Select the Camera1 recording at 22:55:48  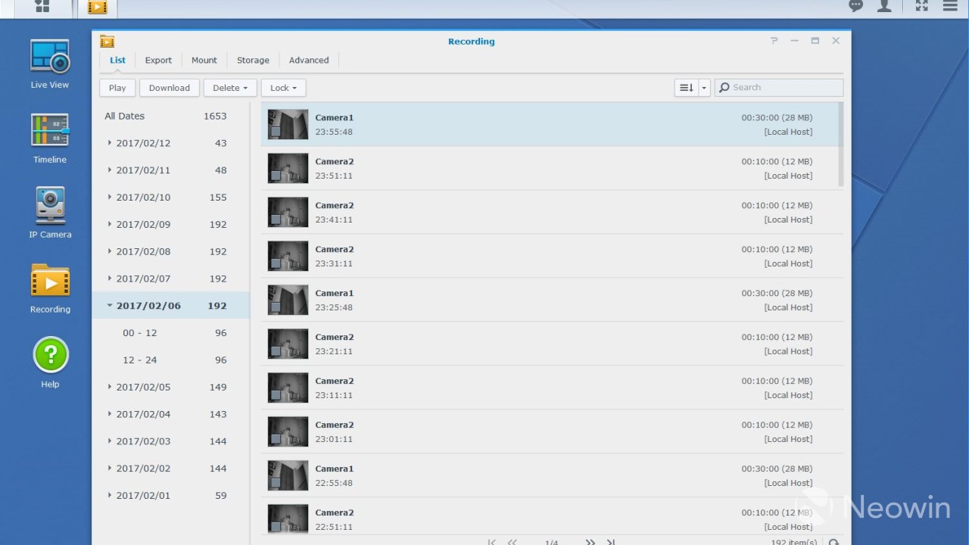tap(552, 476)
